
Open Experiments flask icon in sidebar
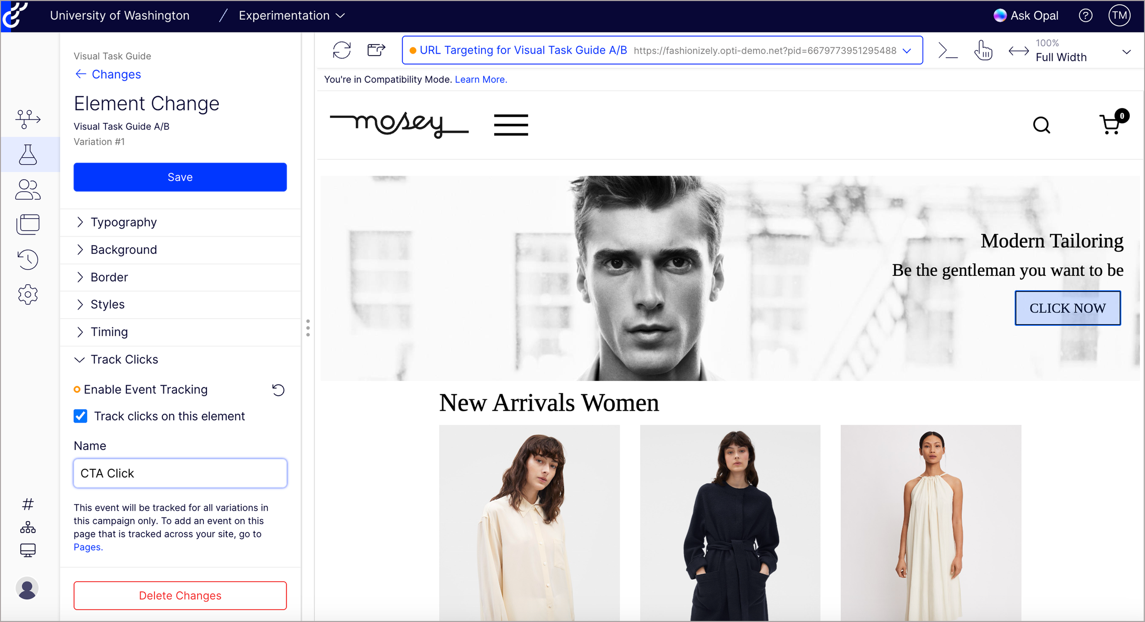coord(28,154)
